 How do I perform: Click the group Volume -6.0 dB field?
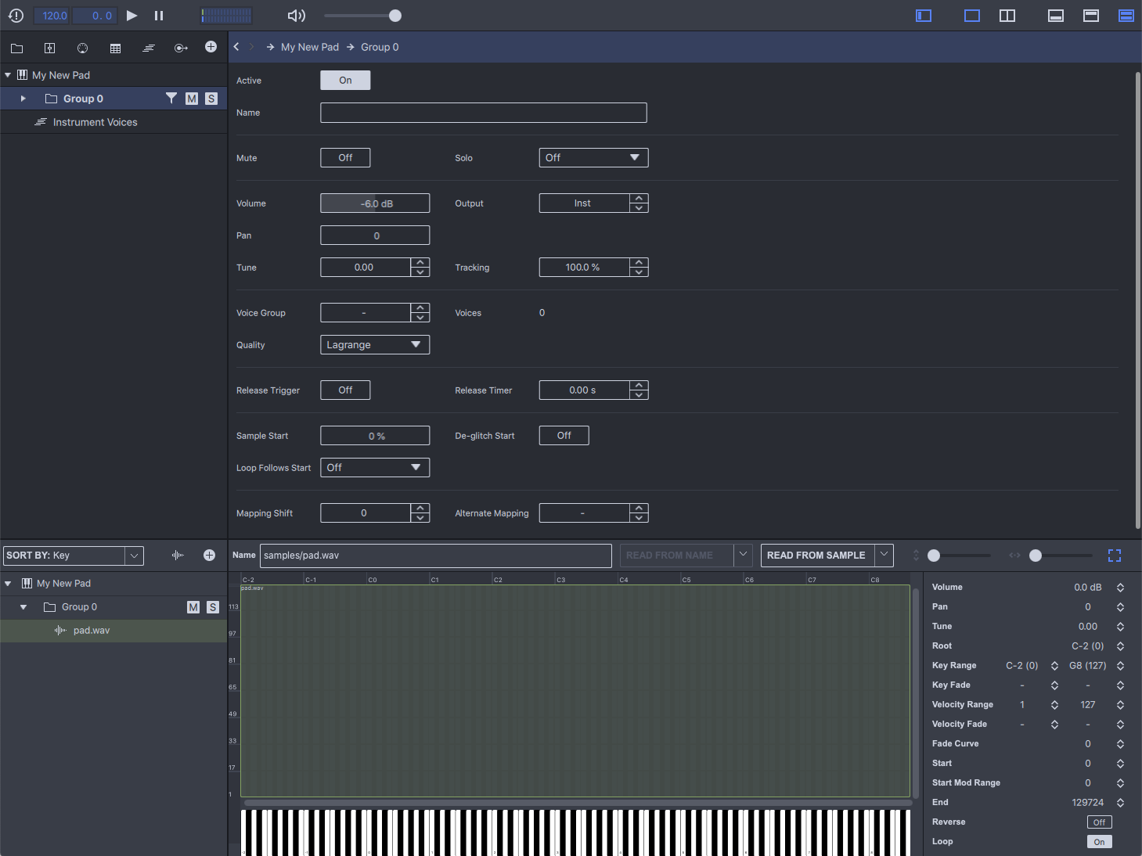(375, 203)
